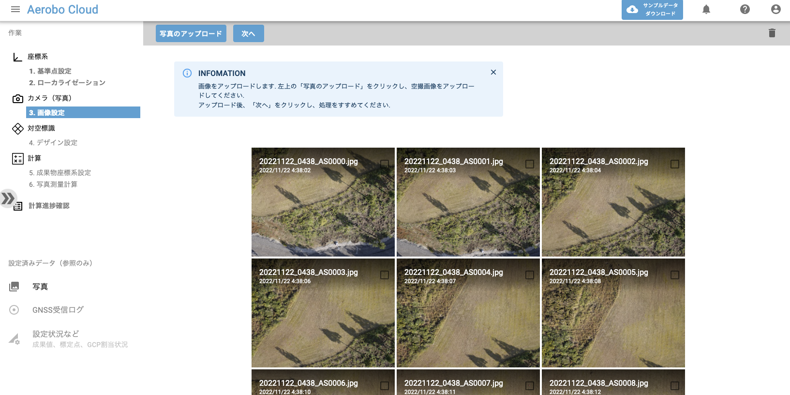The image size is (790, 395).
Task: Click the 写真のアップロード button
Action: 191,33
